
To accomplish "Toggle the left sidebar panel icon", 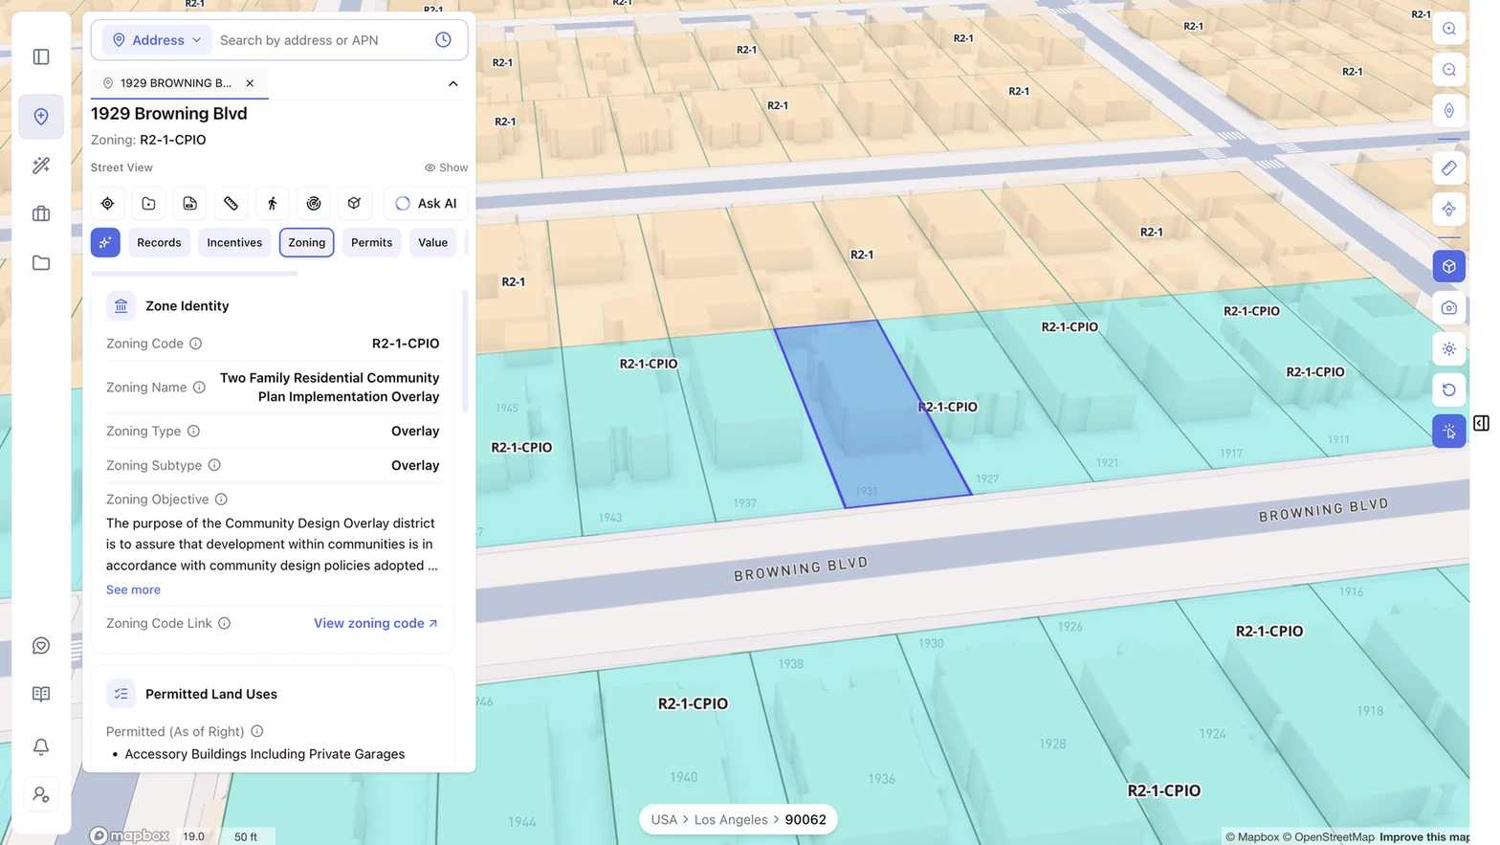I will tap(41, 57).
